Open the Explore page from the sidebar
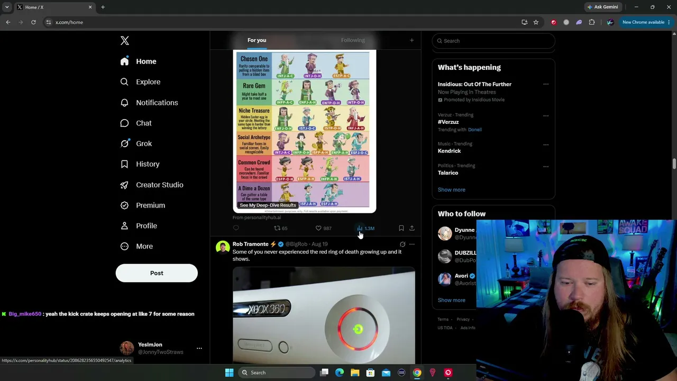The width and height of the screenshot is (677, 381). click(x=140, y=82)
